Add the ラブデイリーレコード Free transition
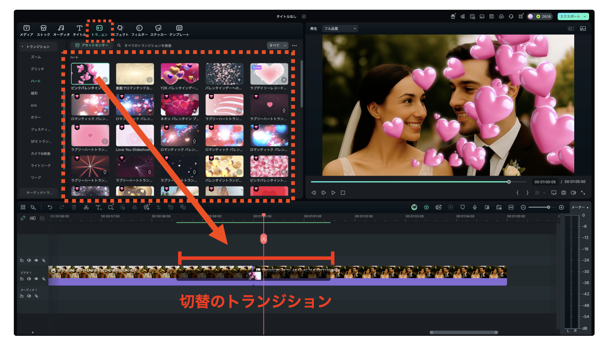The width and height of the screenshot is (610, 349). coord(284,80)
